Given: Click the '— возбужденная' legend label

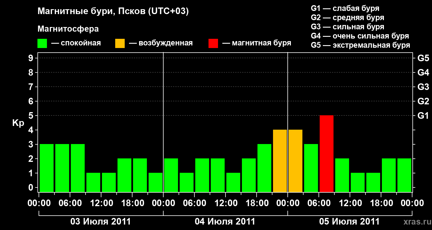Looking at the screenshot, I should click(x=161, y=43).
